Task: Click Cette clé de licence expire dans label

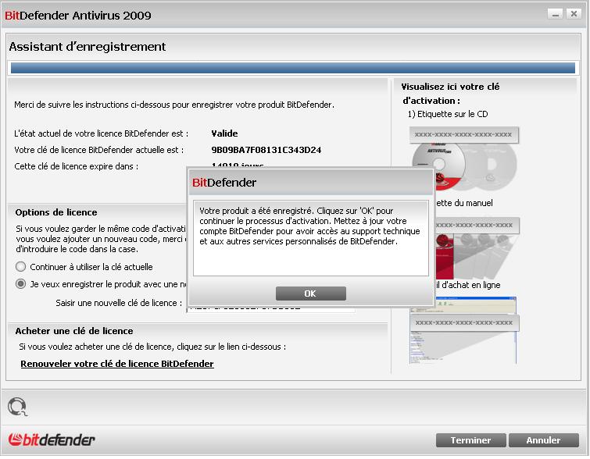Action: point(77,166)
